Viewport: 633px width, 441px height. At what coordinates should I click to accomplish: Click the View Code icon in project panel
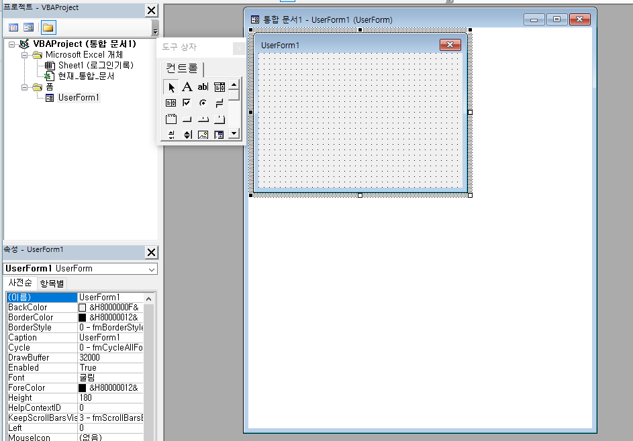point(13,27)
